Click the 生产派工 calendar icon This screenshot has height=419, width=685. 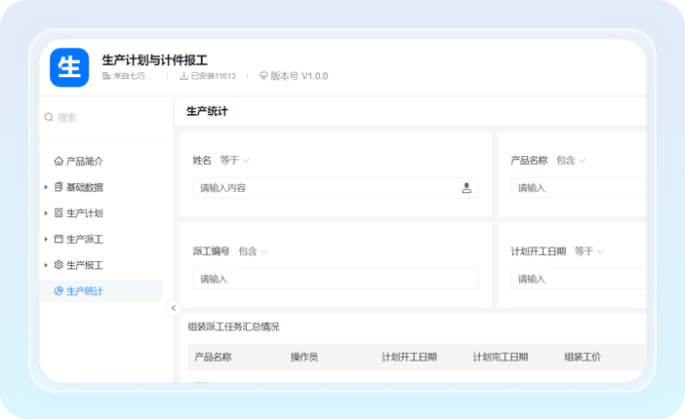coord(59,240)
